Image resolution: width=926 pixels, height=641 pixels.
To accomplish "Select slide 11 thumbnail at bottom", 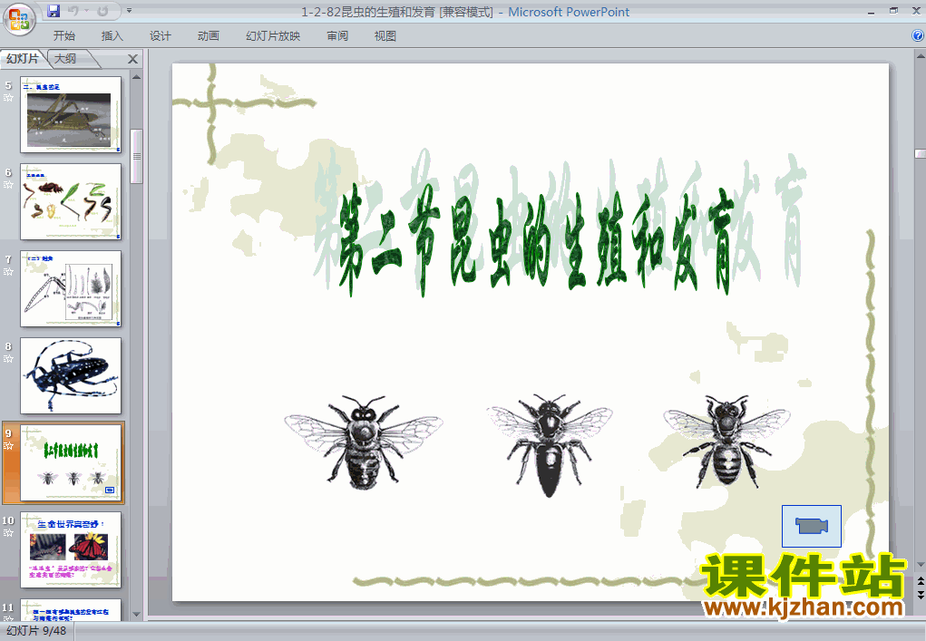I will point(71,609).
